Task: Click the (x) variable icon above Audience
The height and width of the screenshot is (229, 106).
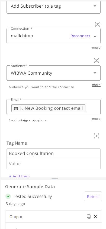Action: click(x=97, y=60)
